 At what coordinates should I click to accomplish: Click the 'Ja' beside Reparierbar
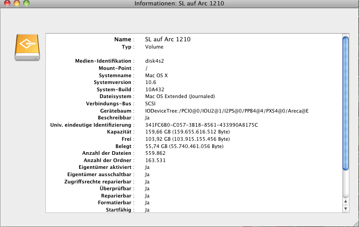pos(147,196)
